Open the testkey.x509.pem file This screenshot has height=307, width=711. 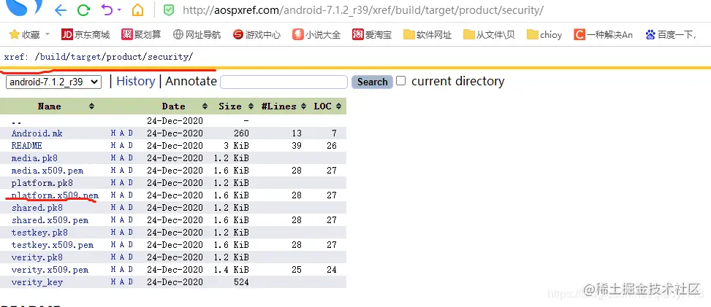tap(53, 245)
